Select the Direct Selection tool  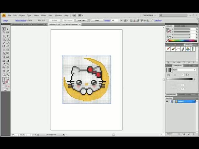8,29
